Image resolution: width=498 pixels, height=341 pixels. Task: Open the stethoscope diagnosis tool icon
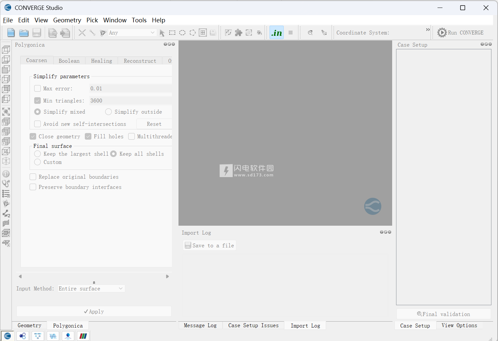click(x=6, y=183)
